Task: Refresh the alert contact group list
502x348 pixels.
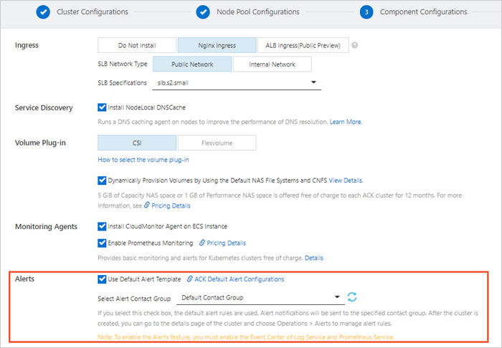Action: [352, 297]
